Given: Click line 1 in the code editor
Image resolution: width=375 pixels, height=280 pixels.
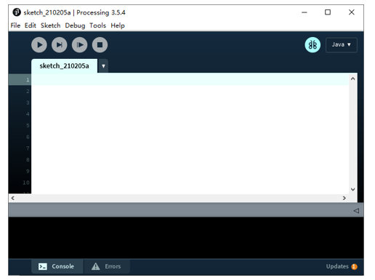Looking at the screenshot, I should (190, 79).
